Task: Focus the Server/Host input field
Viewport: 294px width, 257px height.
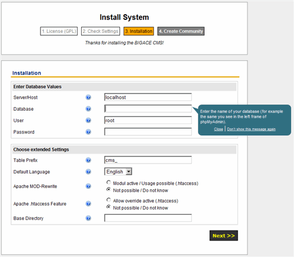Action: (x=148, y=97)
